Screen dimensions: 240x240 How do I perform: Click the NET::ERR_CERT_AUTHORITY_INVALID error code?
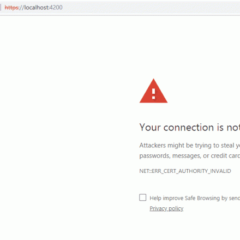point(185,171)
